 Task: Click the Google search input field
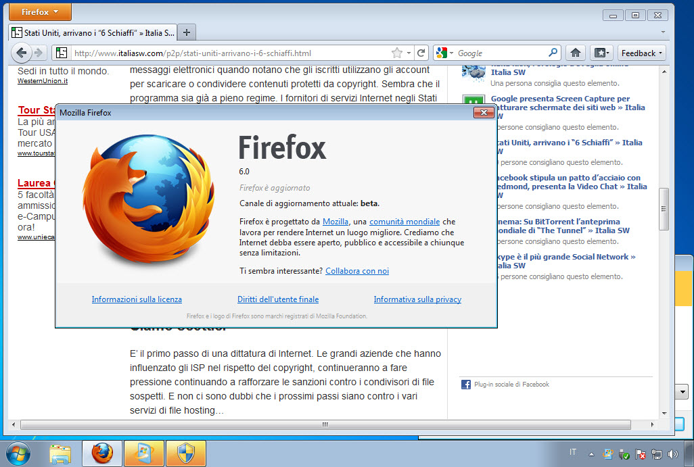click(501, 53)
